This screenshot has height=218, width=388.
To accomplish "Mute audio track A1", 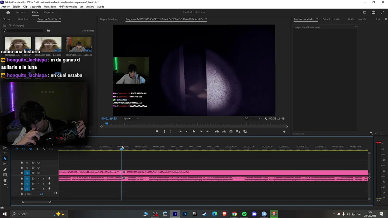I will (38, 179).
